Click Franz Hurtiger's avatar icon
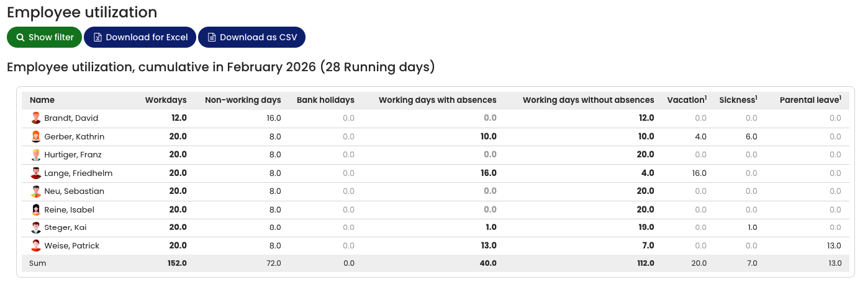 point(36,155)
